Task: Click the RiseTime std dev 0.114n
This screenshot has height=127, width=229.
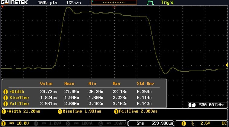Action: (x=144, y=98)
